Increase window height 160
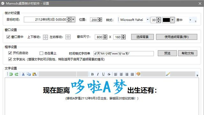The image size is (204, 115). tap(123, 36)
